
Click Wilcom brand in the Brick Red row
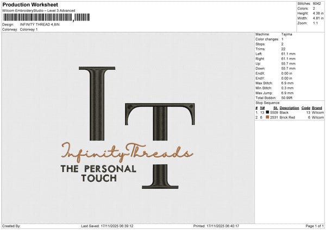[x=318, y=118]
